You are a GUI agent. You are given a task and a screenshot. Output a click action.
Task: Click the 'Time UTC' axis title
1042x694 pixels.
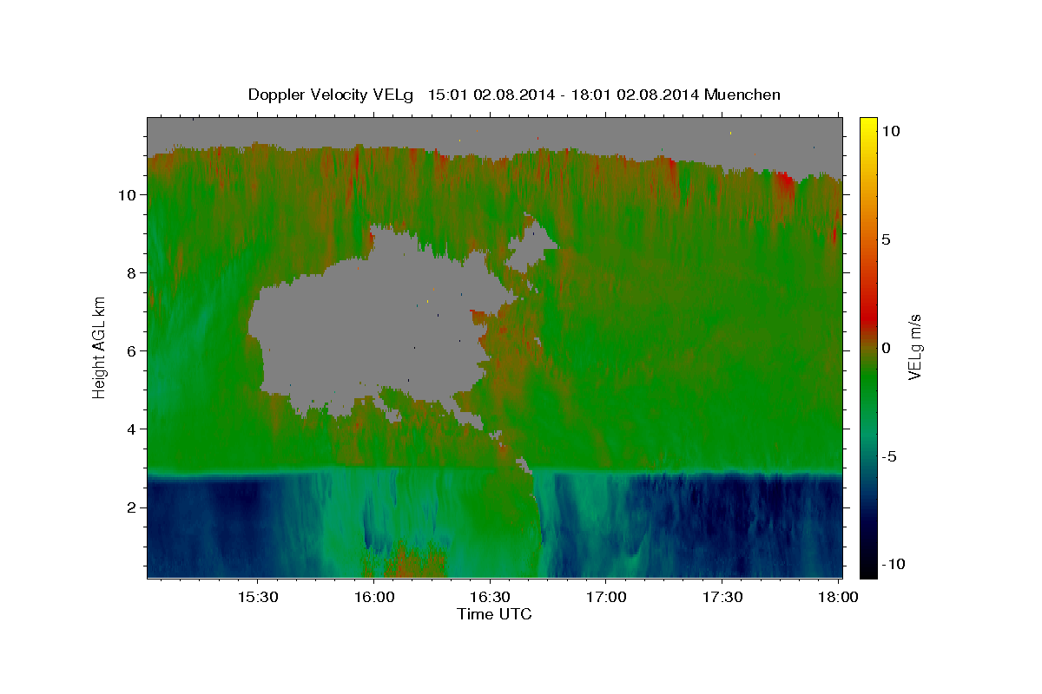(x=494, y=614)
